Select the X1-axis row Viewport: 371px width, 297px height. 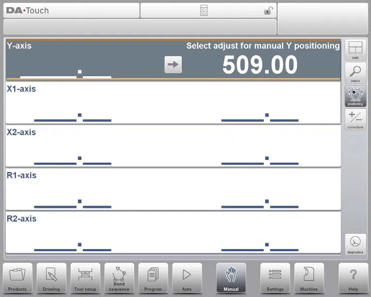point(173,103)
